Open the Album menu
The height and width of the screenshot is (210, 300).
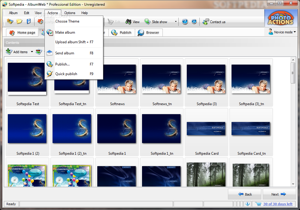click(x=13, y=13)
